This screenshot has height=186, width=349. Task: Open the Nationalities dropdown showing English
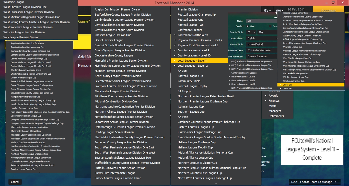click(262, 38)
